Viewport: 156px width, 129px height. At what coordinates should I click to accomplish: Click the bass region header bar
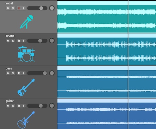pyautogui.click(x=107, y=68)
